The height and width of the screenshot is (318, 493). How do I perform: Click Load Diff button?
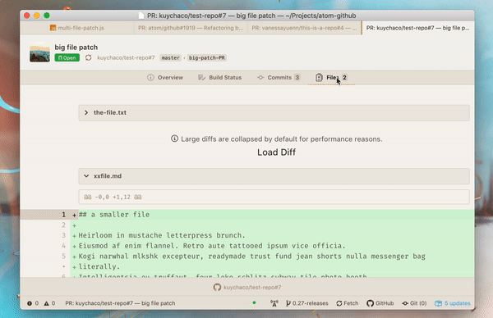click(276, 152)
